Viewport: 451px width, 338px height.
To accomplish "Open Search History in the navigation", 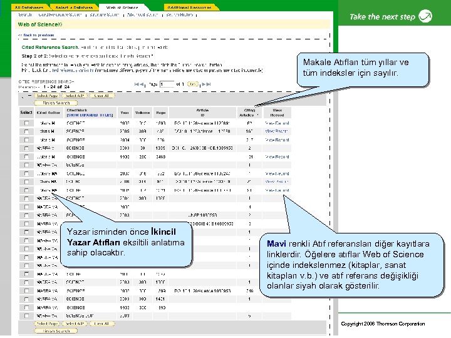I will [x=180, y=14].
